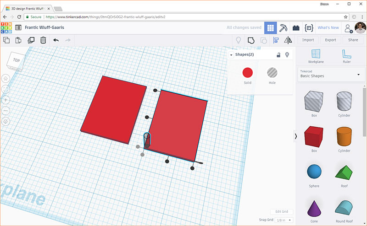Open the Snap Grid dropdown

pyautogui.click(x=284, y=220)
